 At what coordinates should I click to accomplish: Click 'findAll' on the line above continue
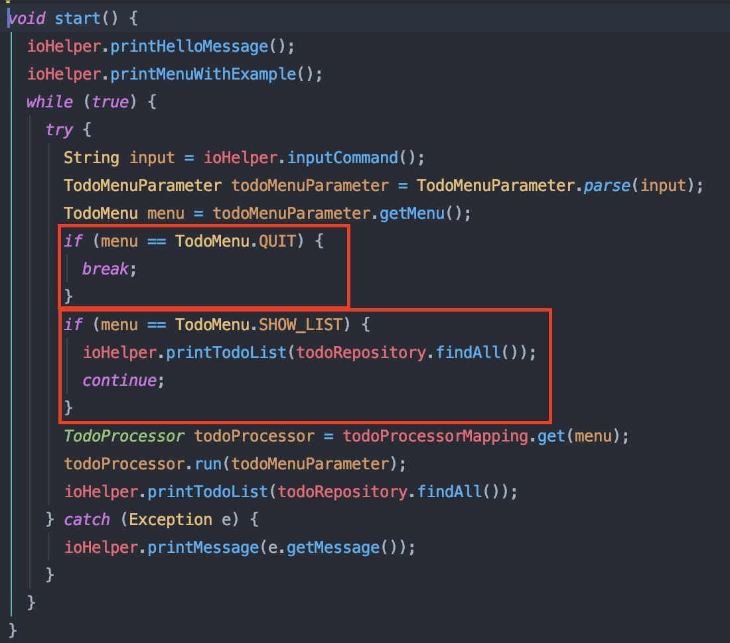click(468, 353)
